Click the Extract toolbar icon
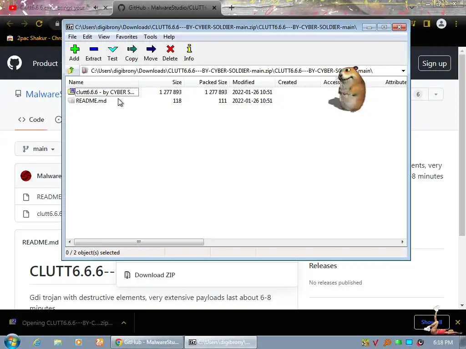Viewport: 466px width, 349px height. pos(93,53)
